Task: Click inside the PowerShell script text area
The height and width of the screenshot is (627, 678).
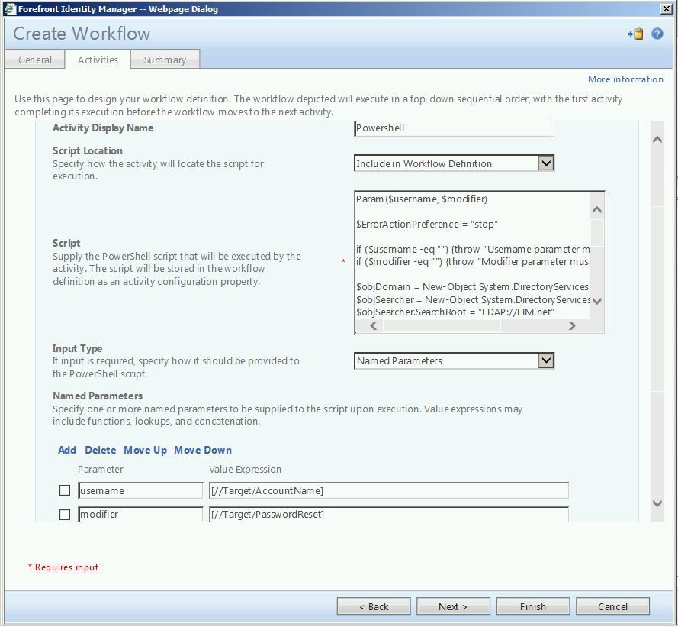Action: coord(472,255)
